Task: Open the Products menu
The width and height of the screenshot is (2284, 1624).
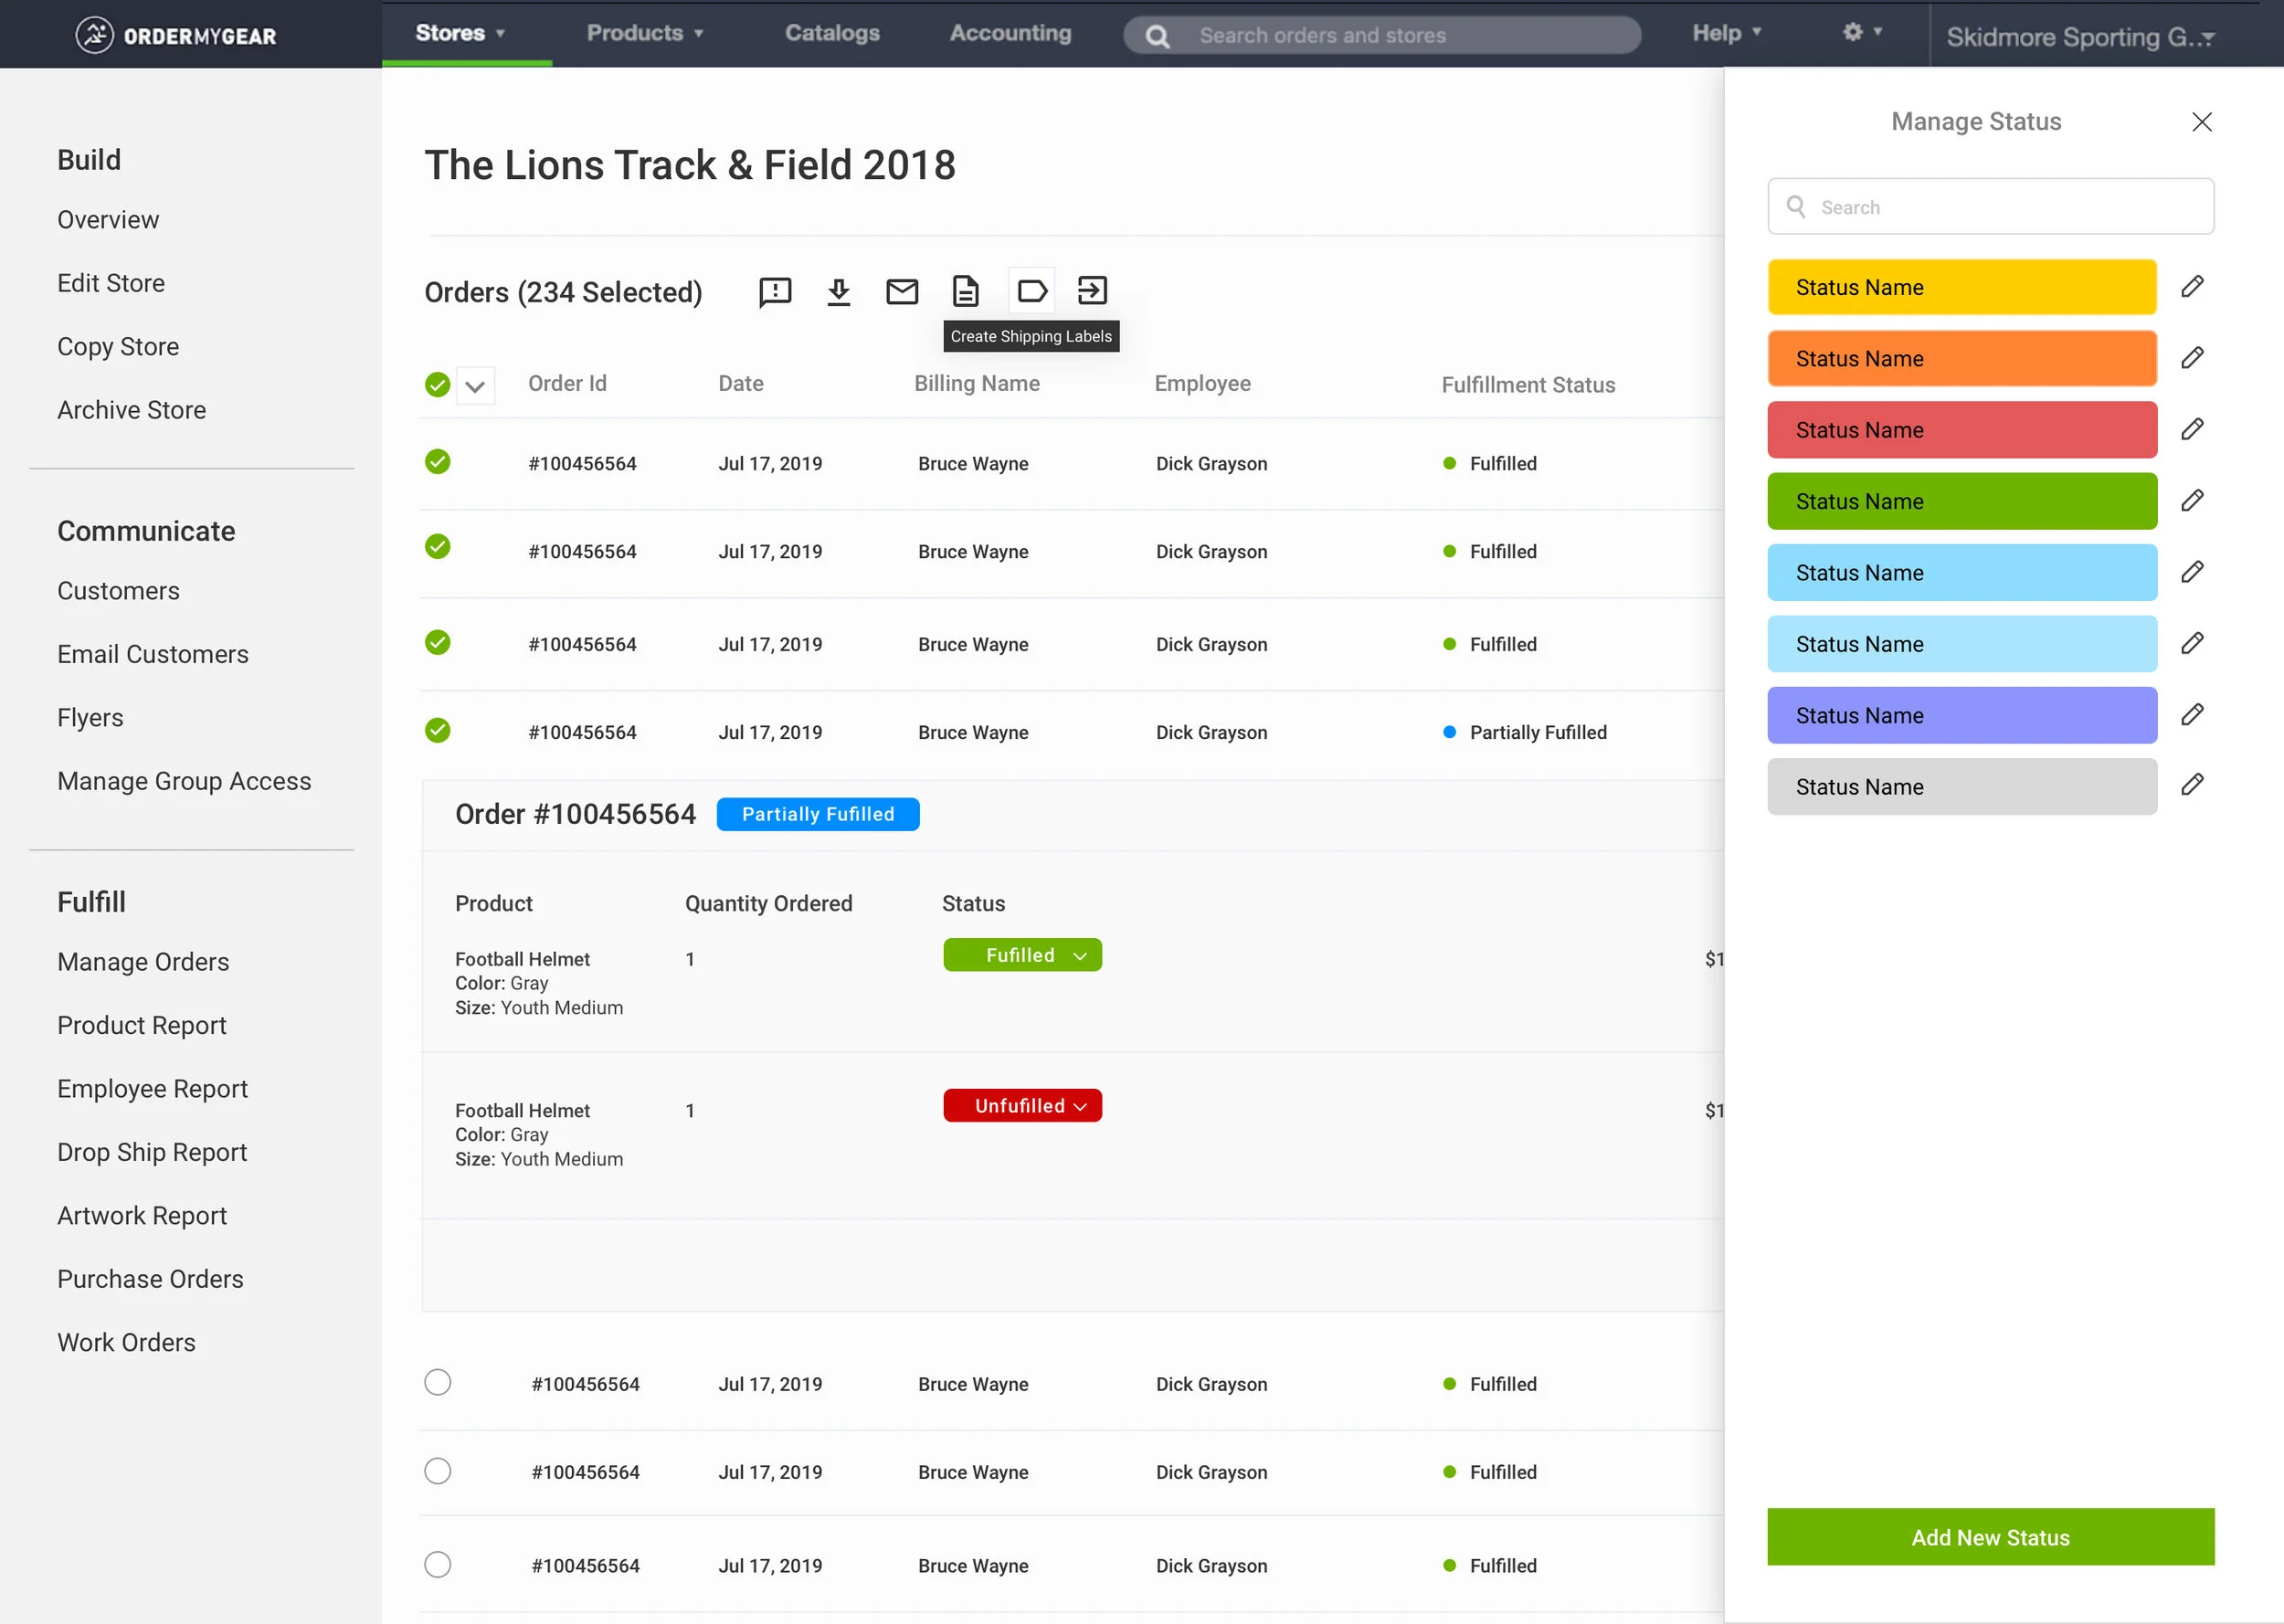Action: [x=644, y=33]
